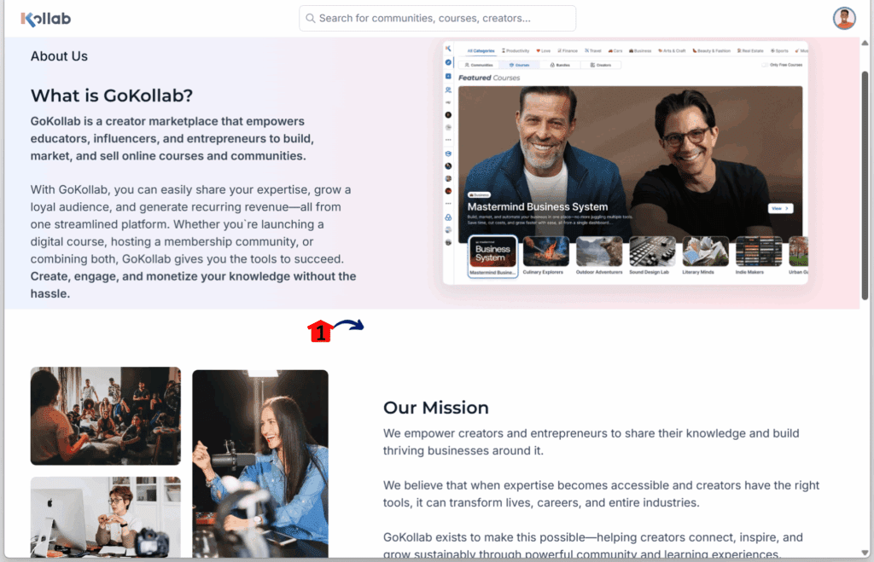Image resolution: width=874 pixels, height=562 pixels.
Task: Click the 'Business' category in preview tabs
Action: pos(640,50)
